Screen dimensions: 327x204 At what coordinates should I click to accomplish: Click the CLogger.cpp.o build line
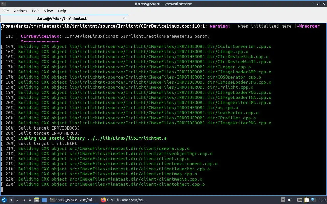click(126, 67)
